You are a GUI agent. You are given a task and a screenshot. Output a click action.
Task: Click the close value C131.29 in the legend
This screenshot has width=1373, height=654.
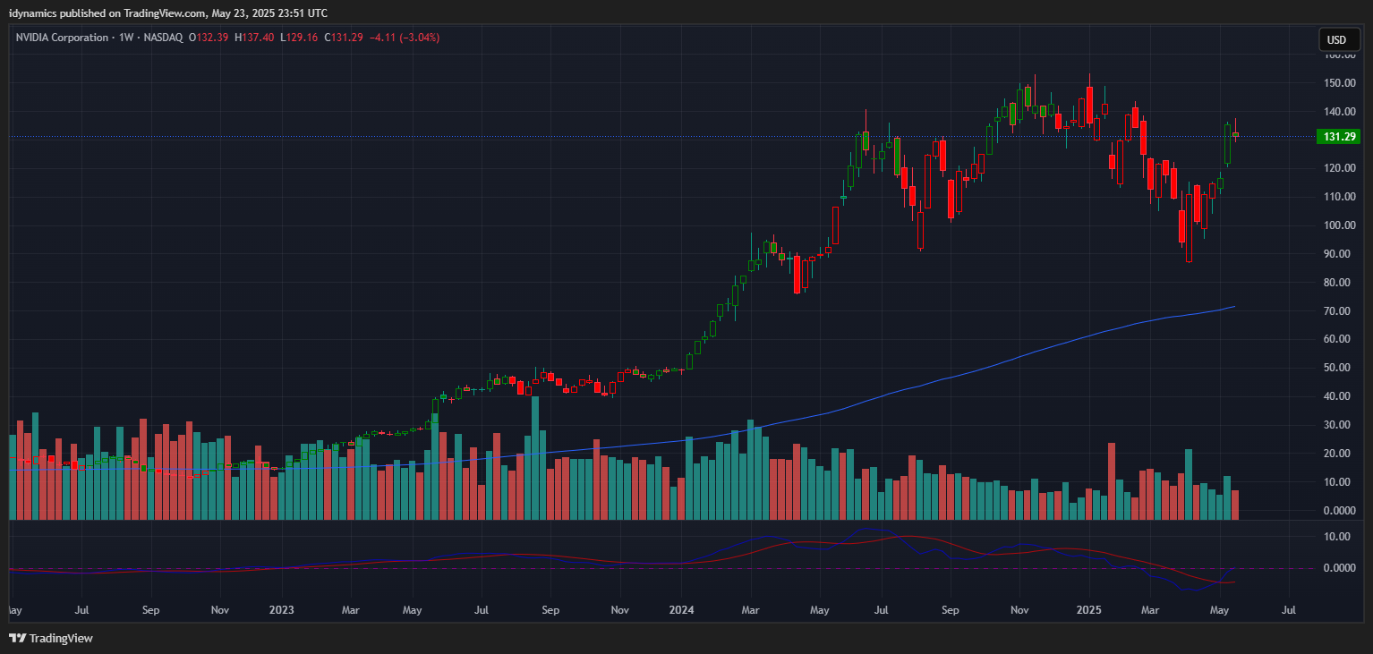344,38
